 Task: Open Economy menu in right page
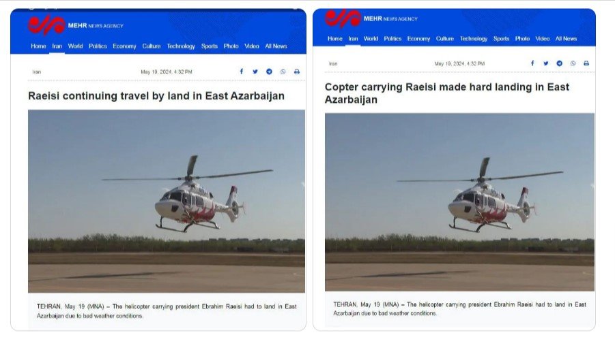click(418, 39)
